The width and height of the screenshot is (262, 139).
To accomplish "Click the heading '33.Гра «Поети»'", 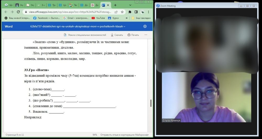I will pyautogui.click(x=36, y=70).
